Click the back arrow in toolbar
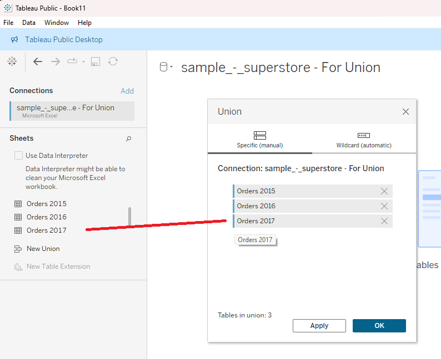The width and height of the screenshot is (441, 359). (x=38, y=61)
